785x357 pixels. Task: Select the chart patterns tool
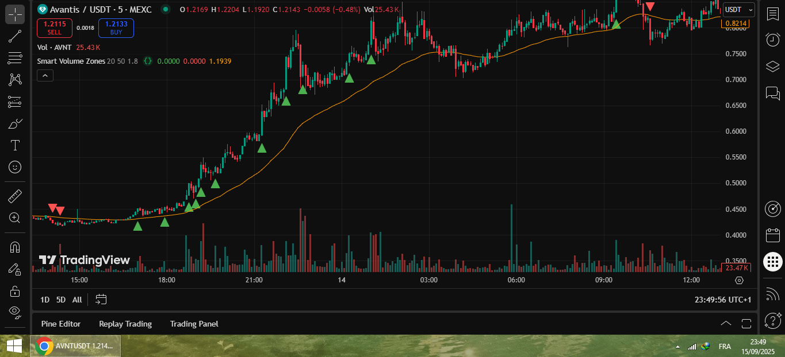(15, 80)
